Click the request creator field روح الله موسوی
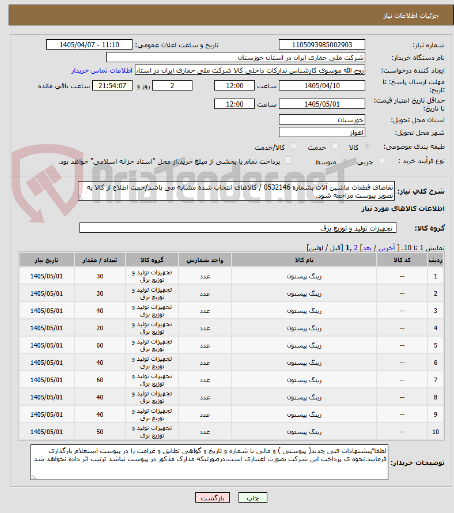454x513 pixels. click(250, 70)
